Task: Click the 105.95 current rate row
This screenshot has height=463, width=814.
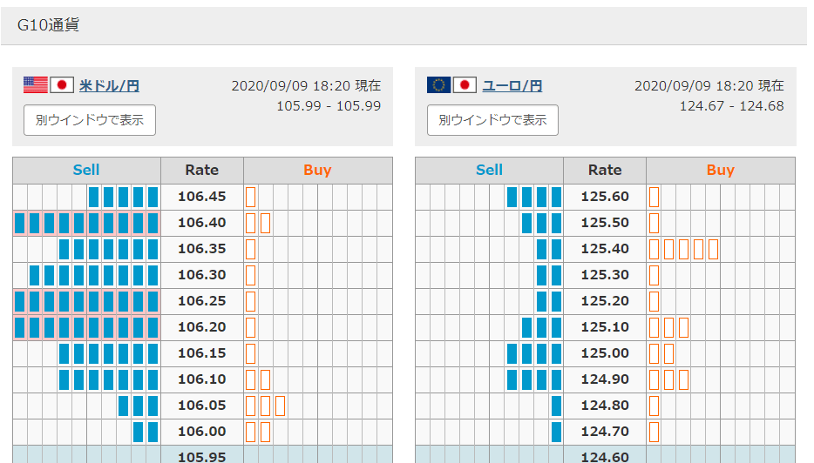Action: pos(201,456)
